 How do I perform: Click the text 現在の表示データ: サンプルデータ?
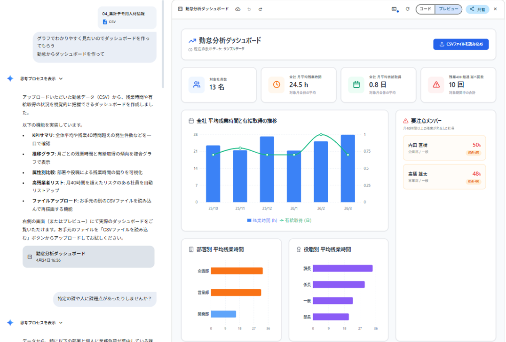pyautogui.click(x=219, y=49)
